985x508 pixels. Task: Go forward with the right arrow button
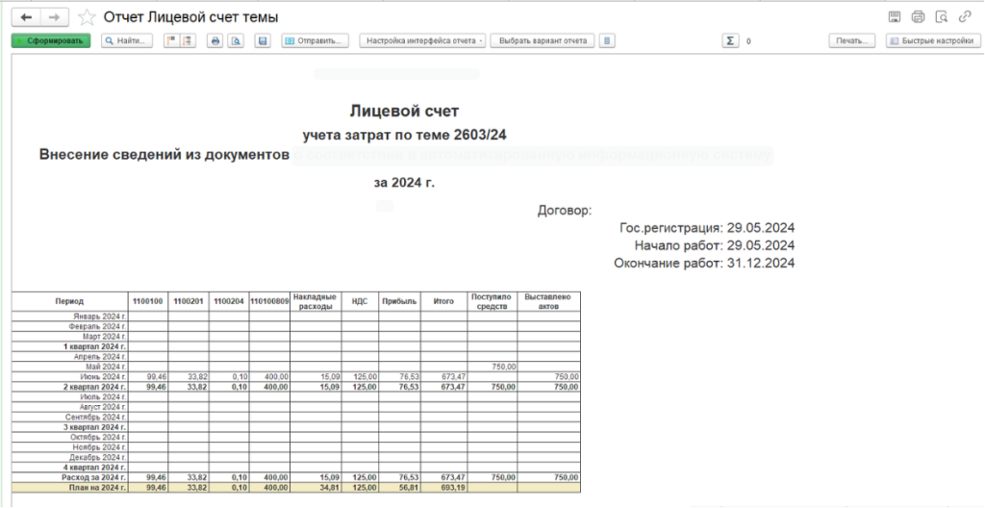point(55,17)
